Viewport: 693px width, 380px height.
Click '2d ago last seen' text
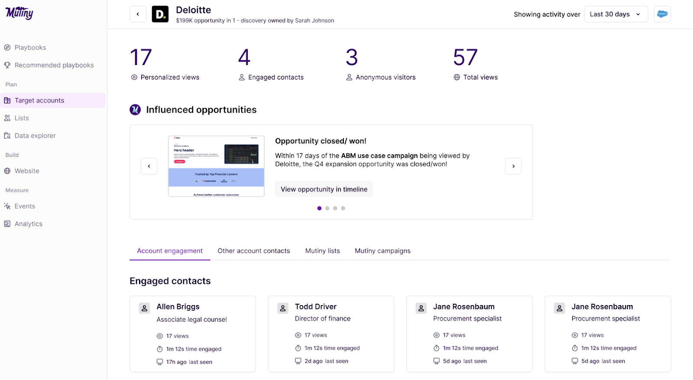(327, 361)
